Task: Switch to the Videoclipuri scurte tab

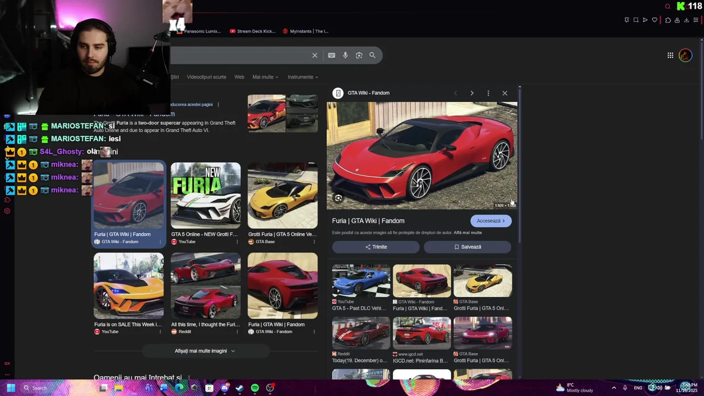Action: (206, 77)
